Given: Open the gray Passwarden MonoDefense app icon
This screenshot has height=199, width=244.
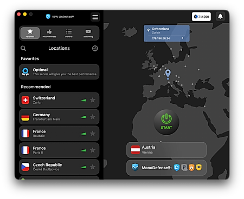Looking at the screenshot, I should click(x=184, y=168).
